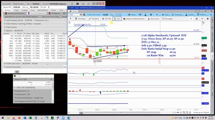Image resolution: width=215 pixels, height=120 pixels.
Task: Switch to the MarketWatch tab
Action: tap(43, 10)
